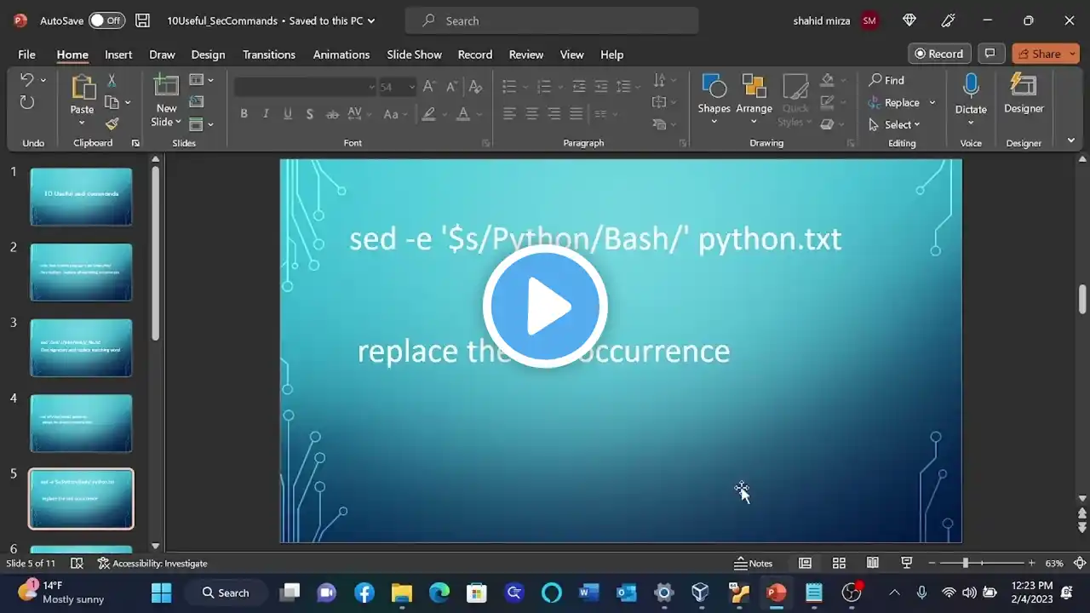Open the Transitions ribbon tab
Viewport: 1090px width, 613px height.
[268, 54]
